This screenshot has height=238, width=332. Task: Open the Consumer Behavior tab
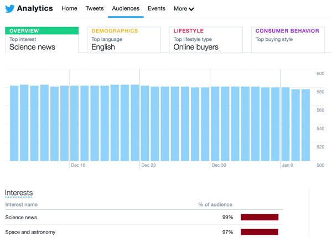tap(288, 40)
